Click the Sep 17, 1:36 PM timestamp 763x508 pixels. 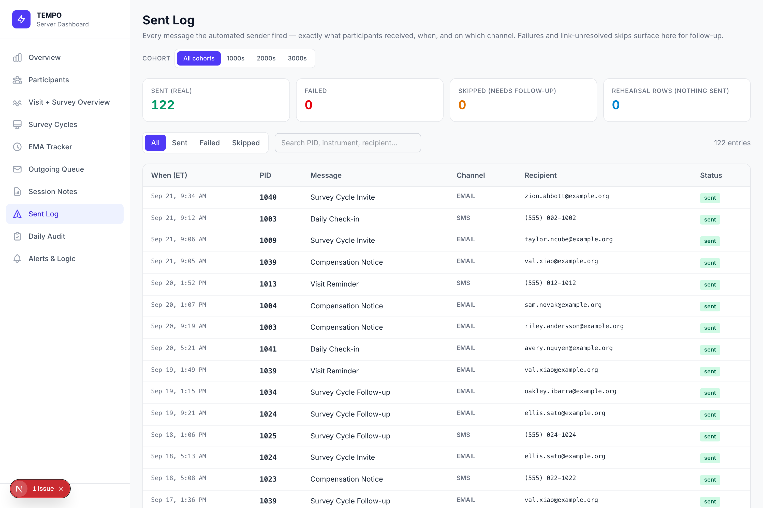pyautogui.click(x=179, y=500)
